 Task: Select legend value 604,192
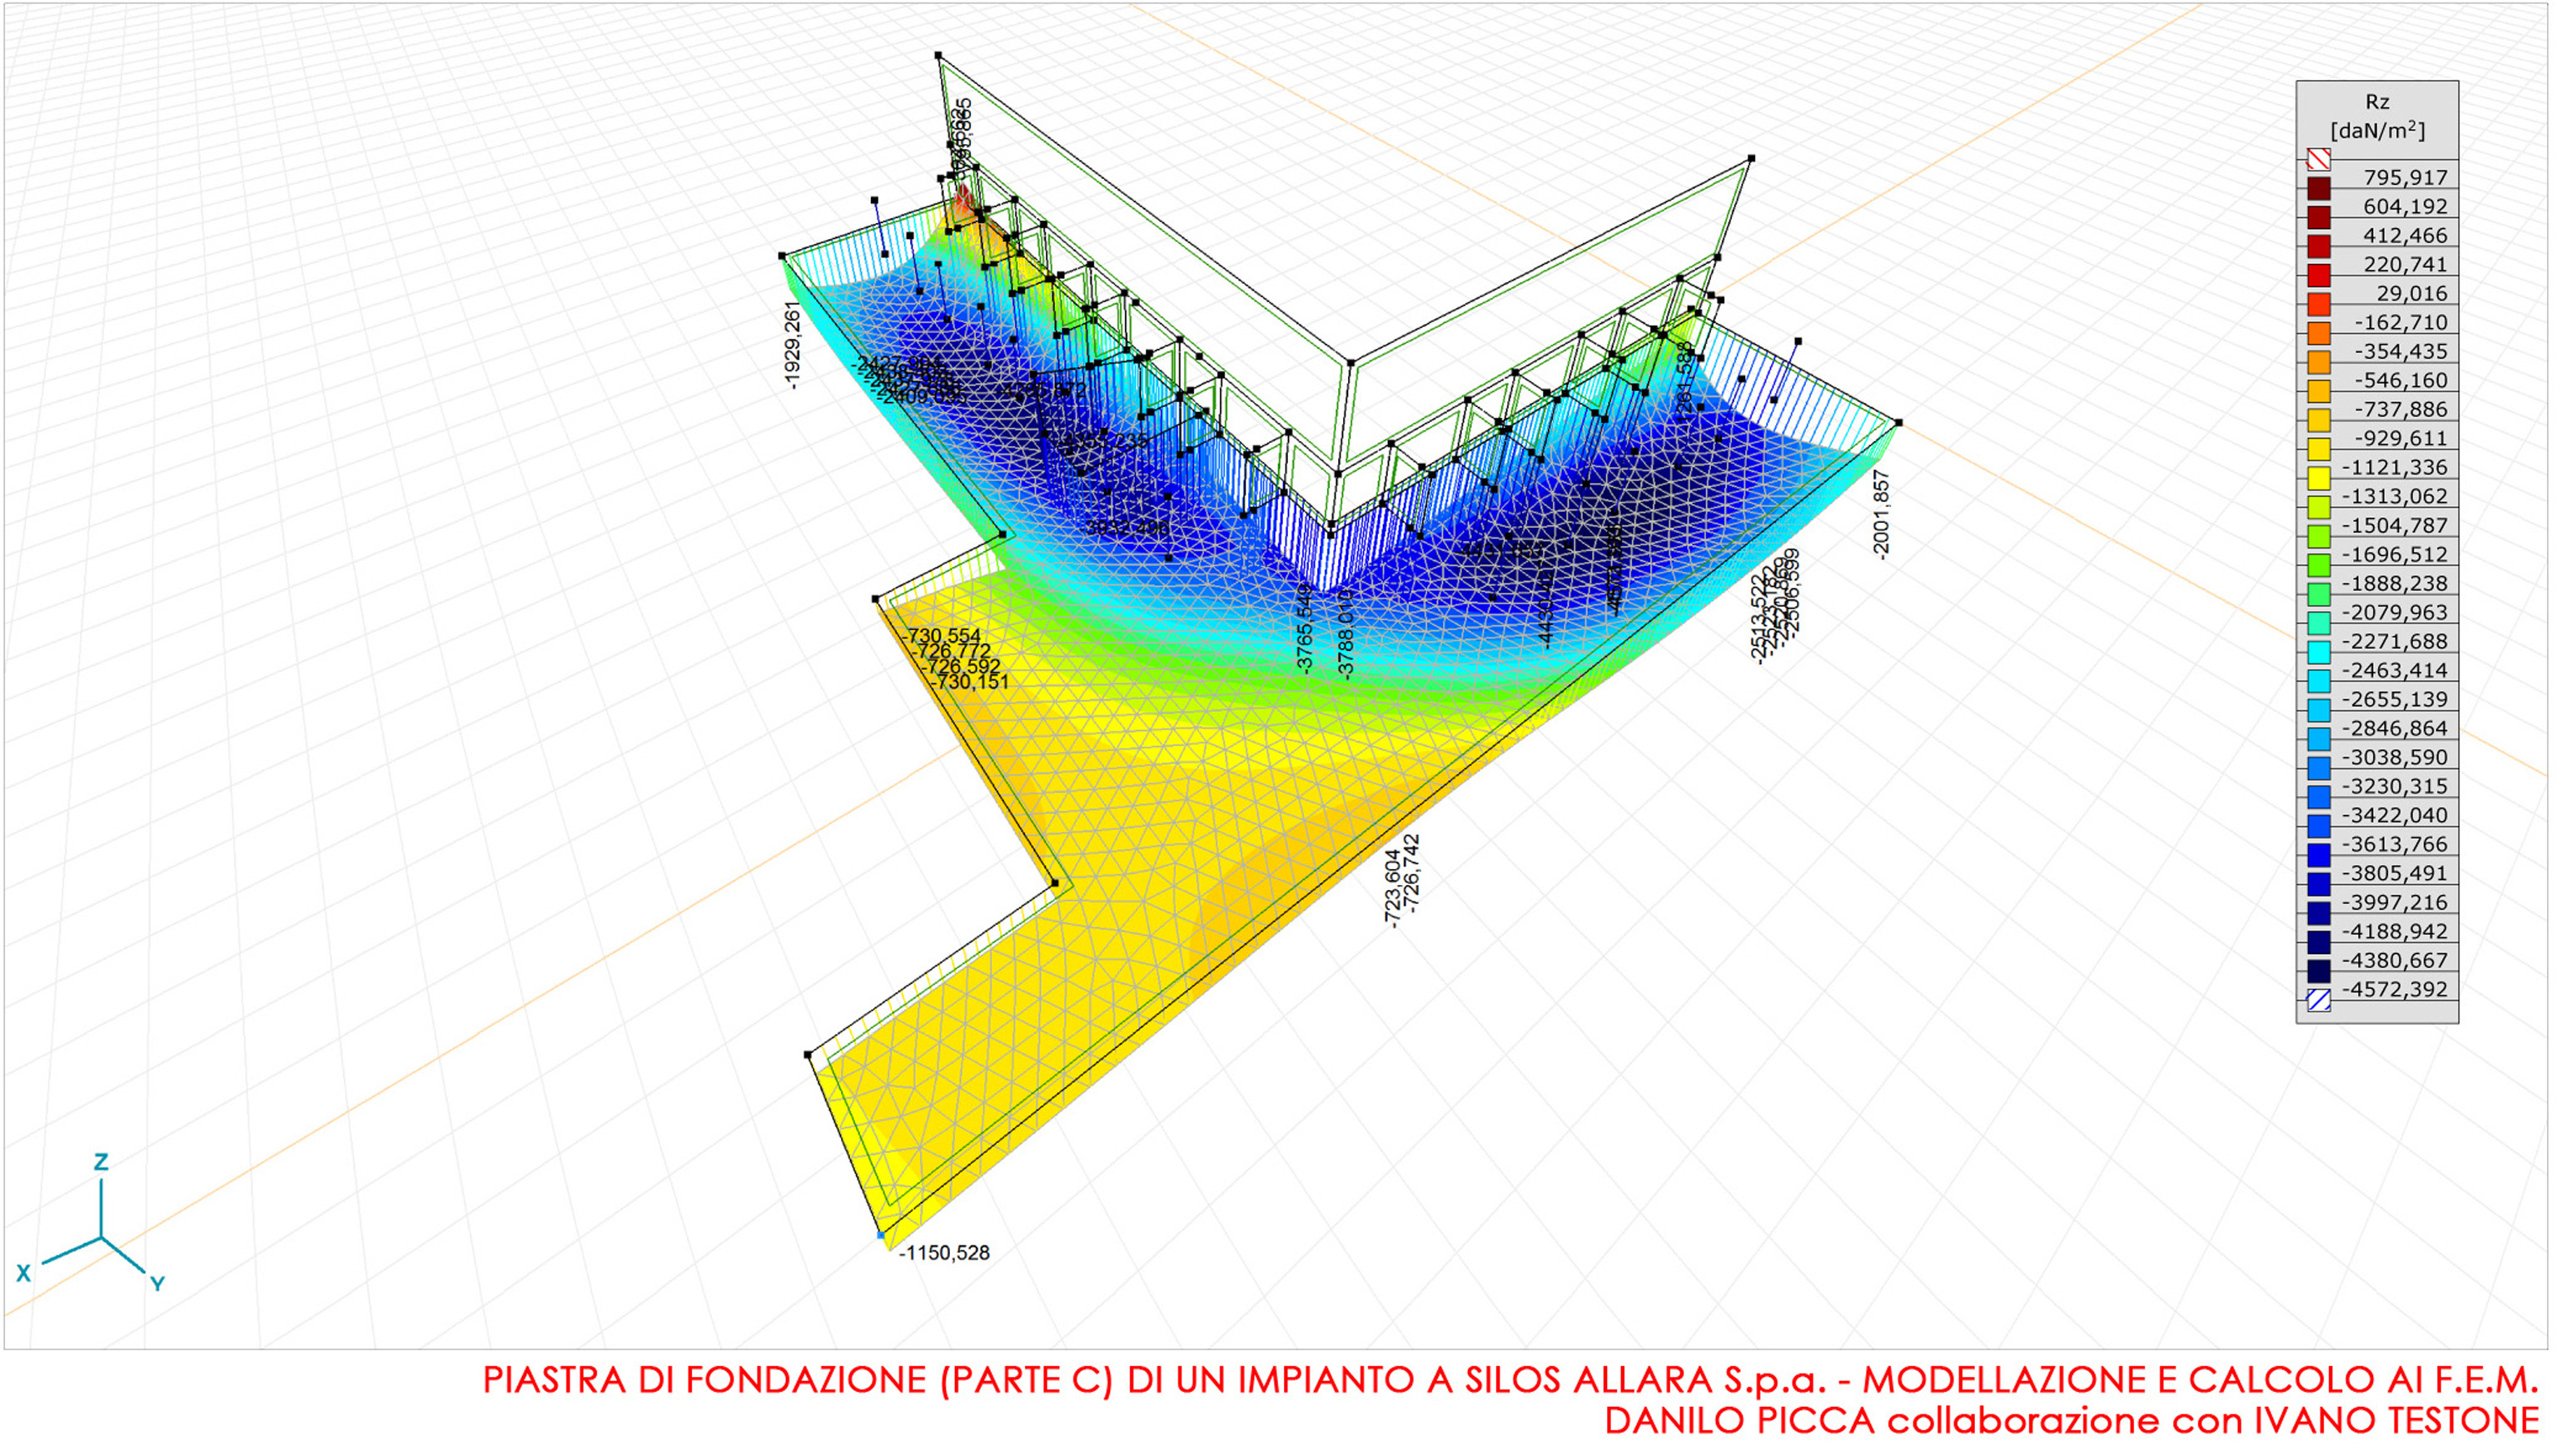pyautogui.click(x=2406, y=206)
